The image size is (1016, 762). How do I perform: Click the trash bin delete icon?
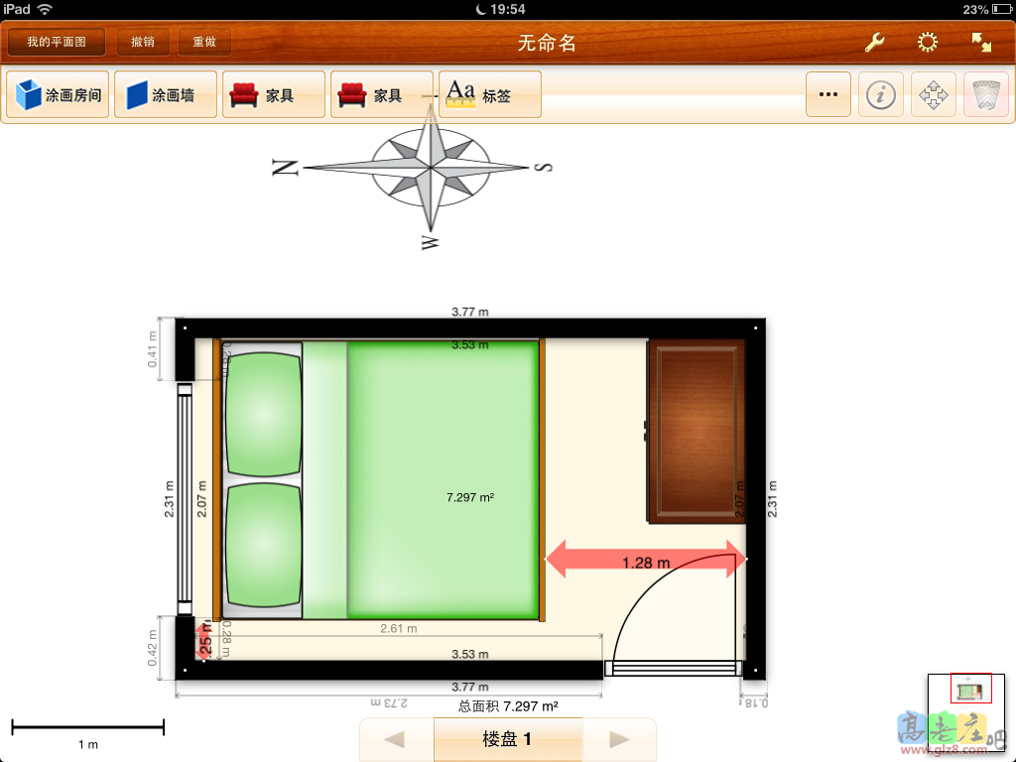pos(985,95)
